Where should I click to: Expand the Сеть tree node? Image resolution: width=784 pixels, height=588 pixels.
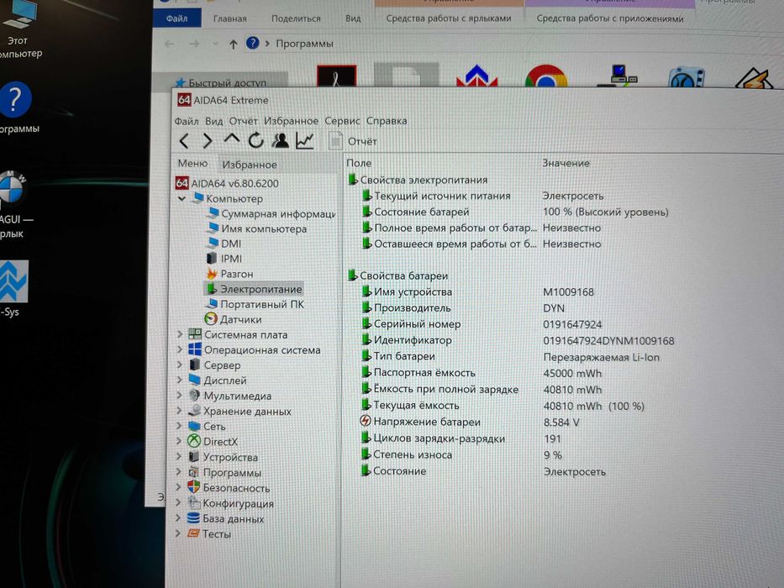[x=179, y=426]
